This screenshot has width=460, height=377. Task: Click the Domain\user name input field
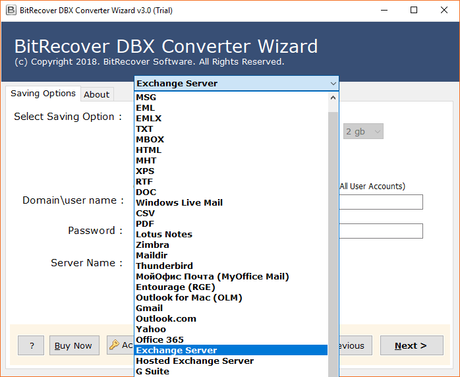point(380,202)
